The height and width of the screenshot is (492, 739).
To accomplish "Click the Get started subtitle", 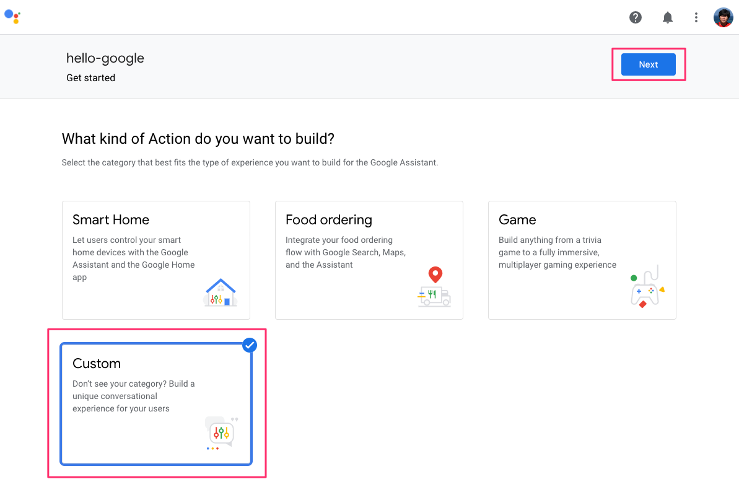I will coord(90,77).
